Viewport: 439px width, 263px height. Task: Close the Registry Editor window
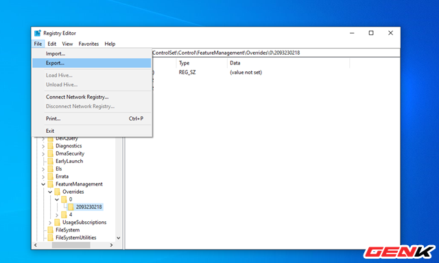pyautogui.click(x=390, y=33)
